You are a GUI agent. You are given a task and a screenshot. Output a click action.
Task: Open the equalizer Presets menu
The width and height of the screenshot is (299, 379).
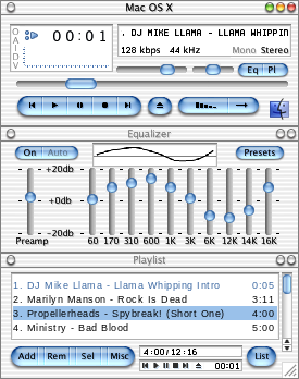tap(260, 153)
